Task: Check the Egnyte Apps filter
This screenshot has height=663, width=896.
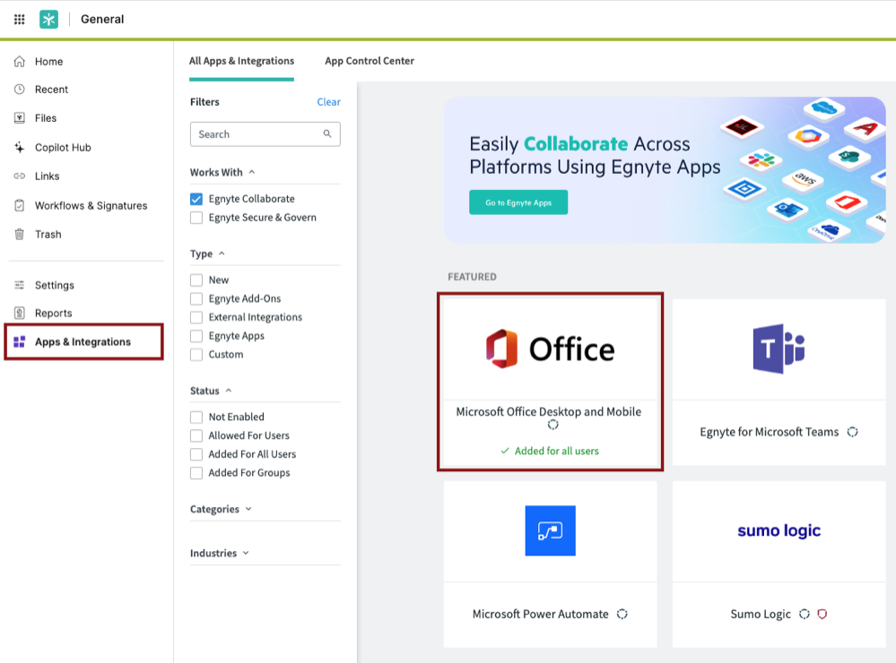Action: click(196, 336)
